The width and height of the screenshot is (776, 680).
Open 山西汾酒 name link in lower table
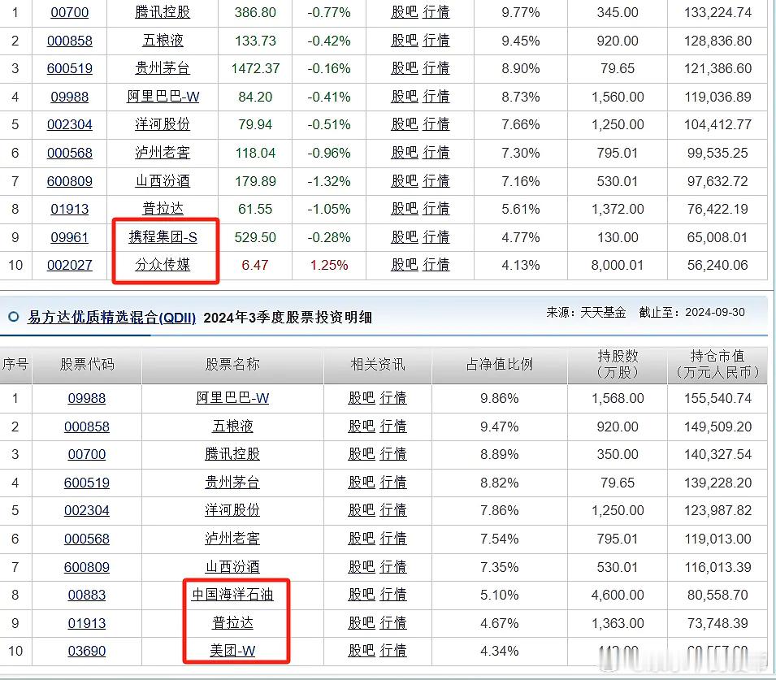[232, 567]
